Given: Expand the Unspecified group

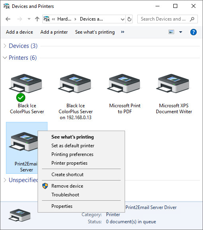Looking at the screenshot, I should (5, 180).
